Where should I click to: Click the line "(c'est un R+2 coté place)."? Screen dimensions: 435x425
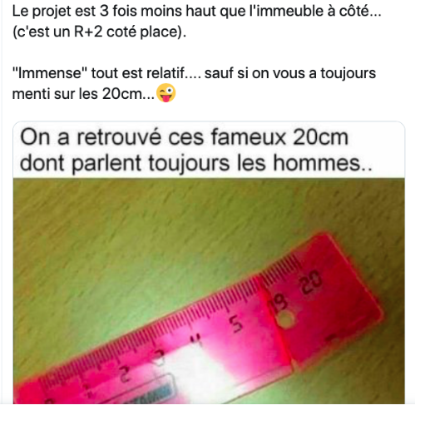pos(99,32)
